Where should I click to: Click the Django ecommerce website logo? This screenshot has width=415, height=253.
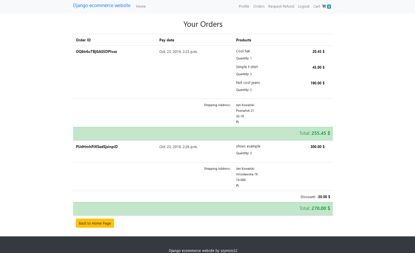click(102, 5)
